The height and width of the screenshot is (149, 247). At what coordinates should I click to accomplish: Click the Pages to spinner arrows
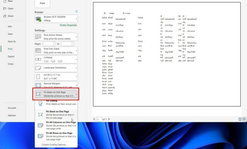pyautogui.click(x=72, y=44)
